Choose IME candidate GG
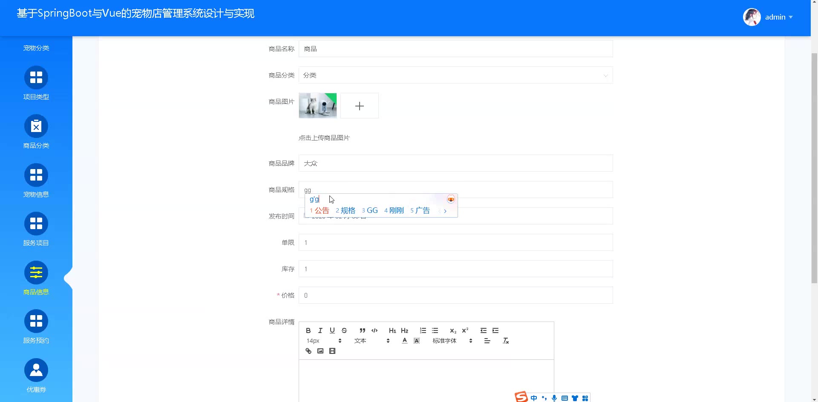 [x=370, y=210]
